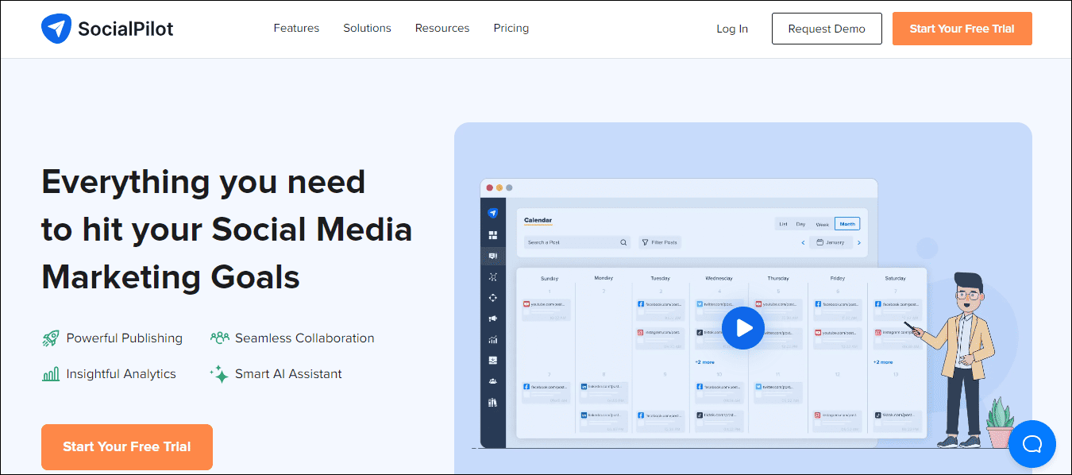Go to the Pricing page
The width and height of the screenshot is (1072, 475).
point(511,28)
